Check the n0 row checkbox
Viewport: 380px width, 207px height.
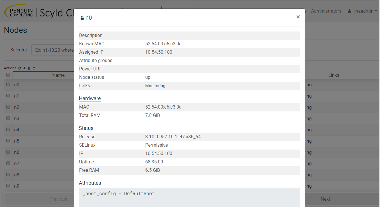(8, 85)
